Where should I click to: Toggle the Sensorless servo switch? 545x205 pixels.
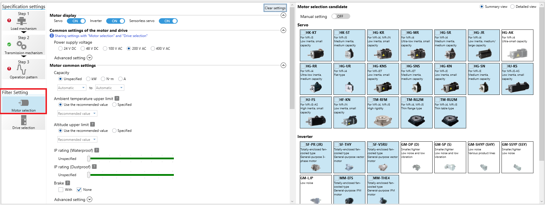coord(168,21)
